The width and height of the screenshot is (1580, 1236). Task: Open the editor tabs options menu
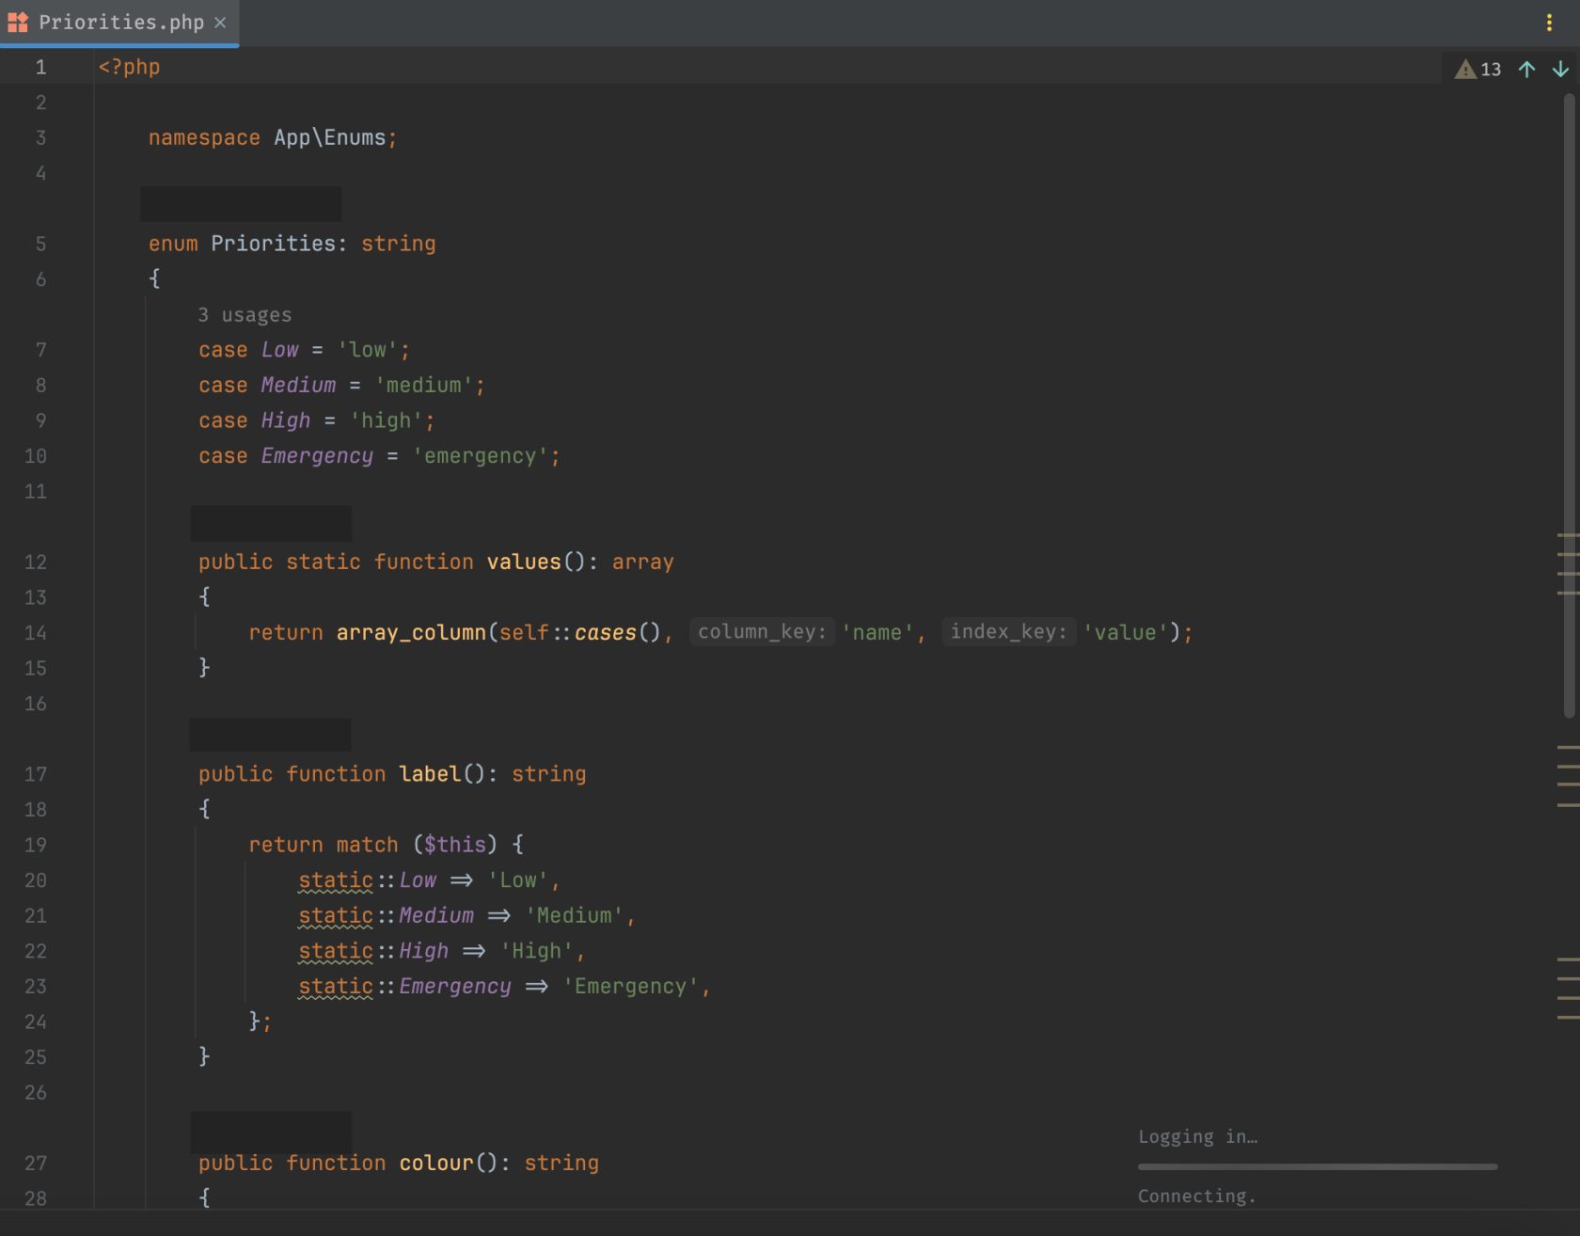[1549, 23]
